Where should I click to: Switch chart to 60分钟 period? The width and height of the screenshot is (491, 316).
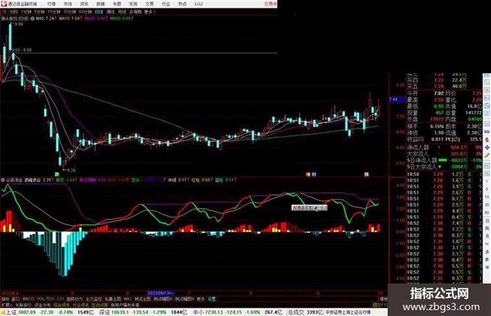pyautogui.click(x=85, y=12)
